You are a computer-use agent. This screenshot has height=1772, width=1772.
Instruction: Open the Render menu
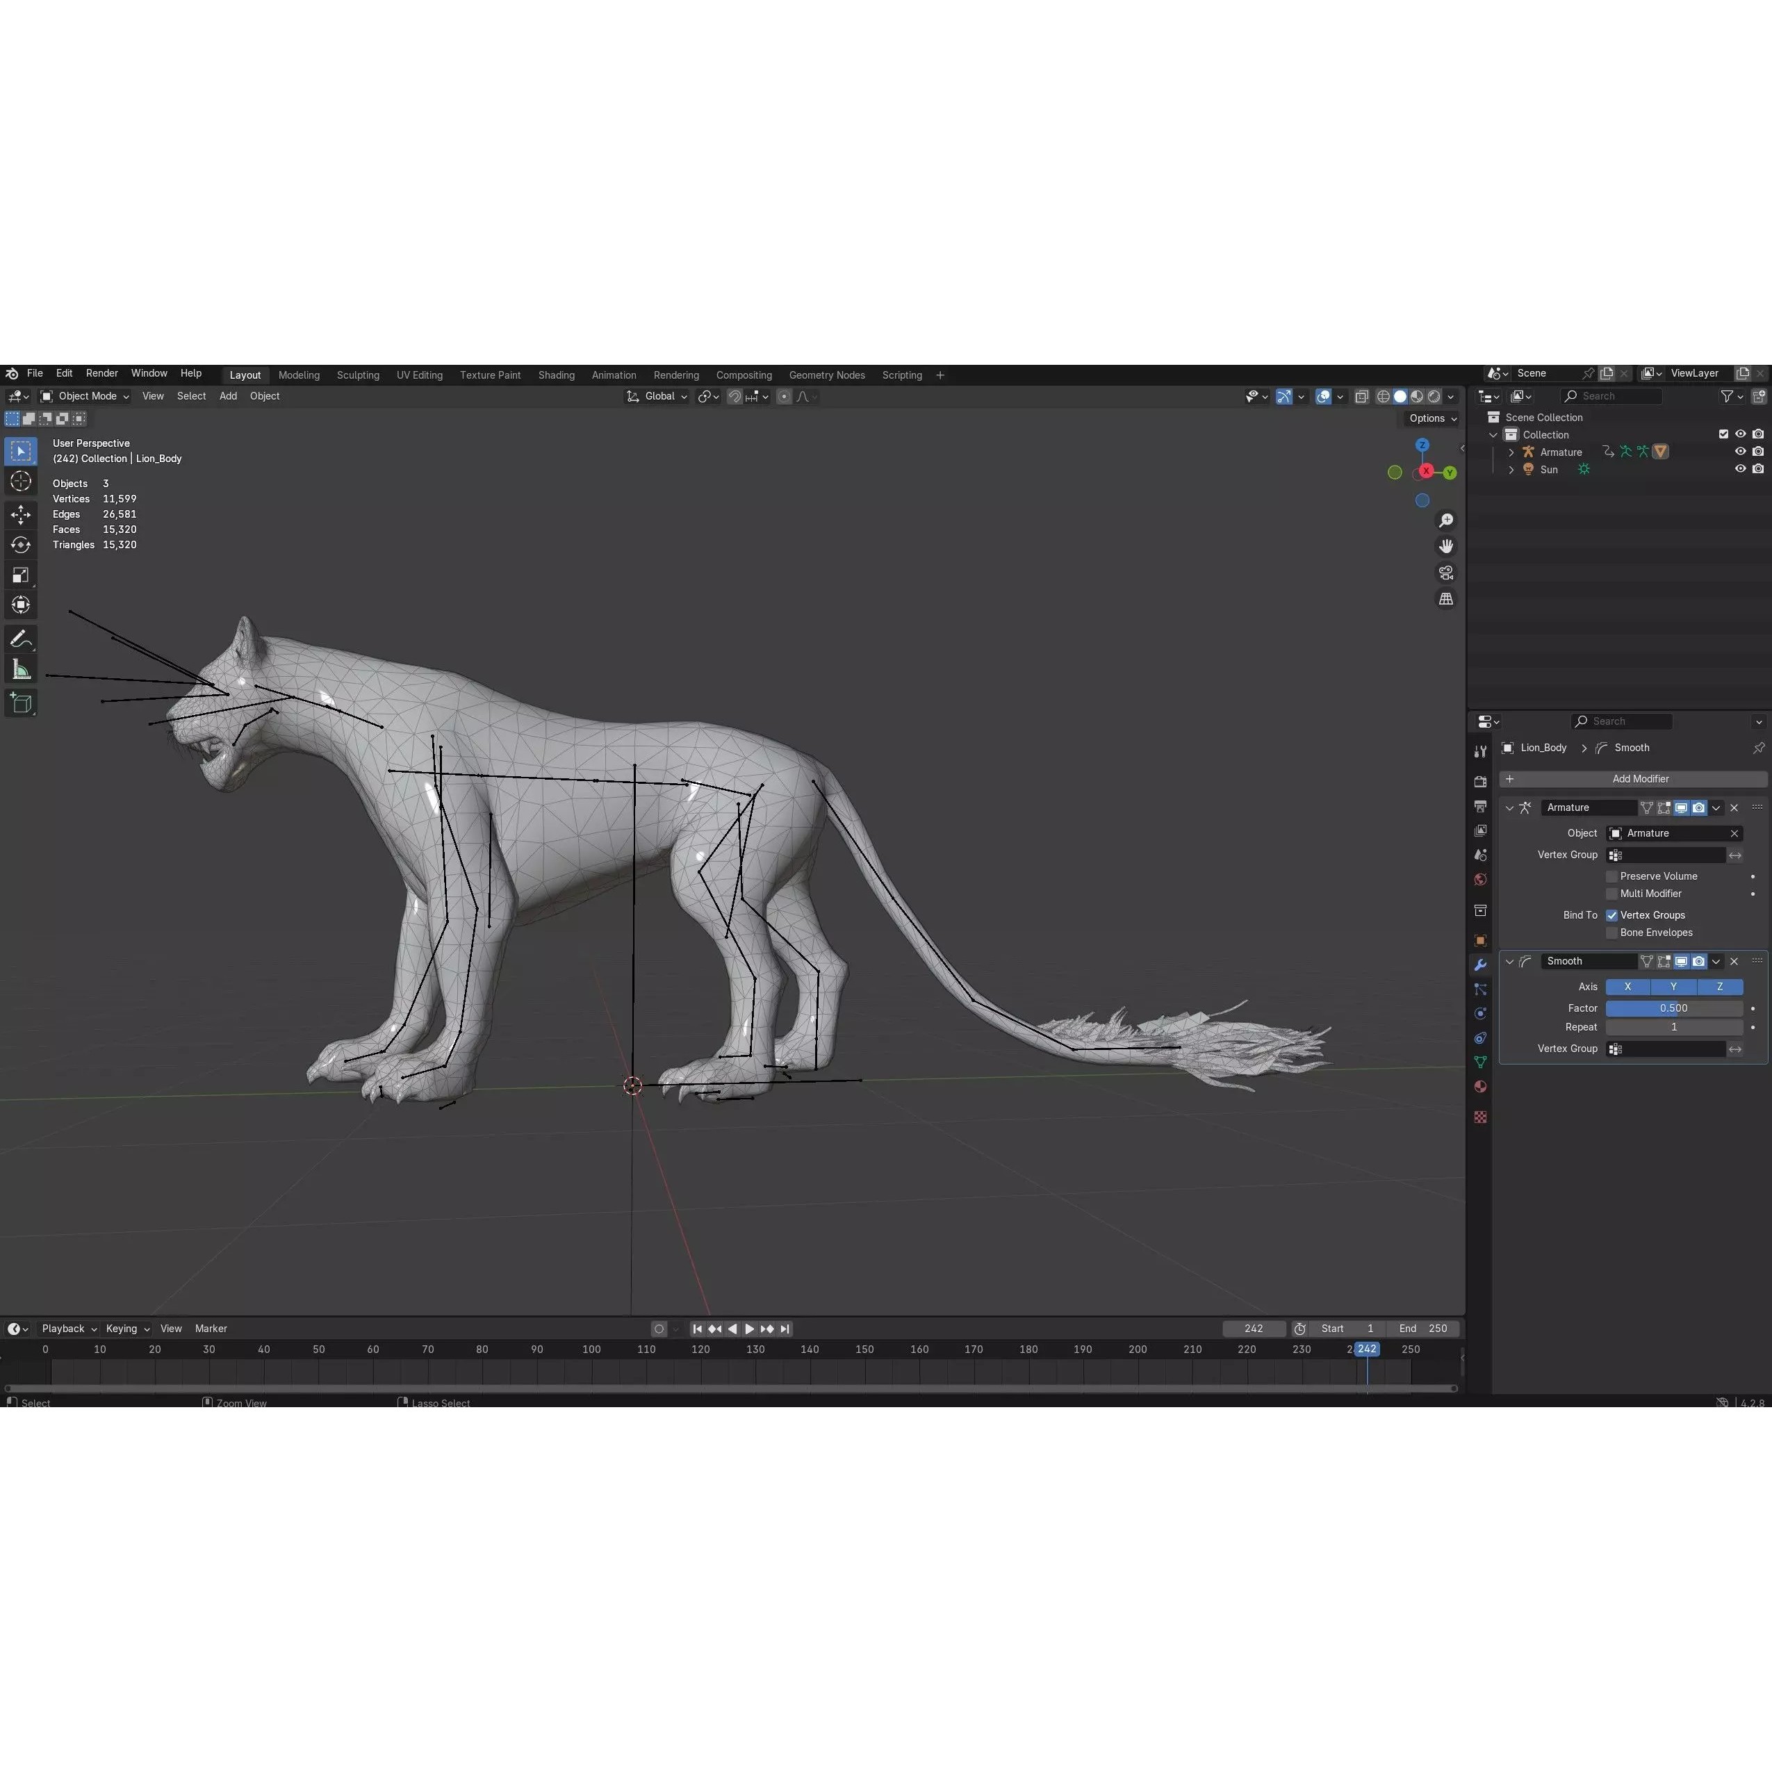(102, 372)
